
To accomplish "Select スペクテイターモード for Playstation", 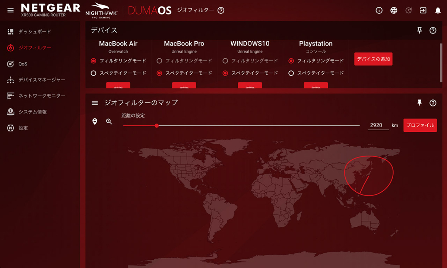I will (291, 73).
